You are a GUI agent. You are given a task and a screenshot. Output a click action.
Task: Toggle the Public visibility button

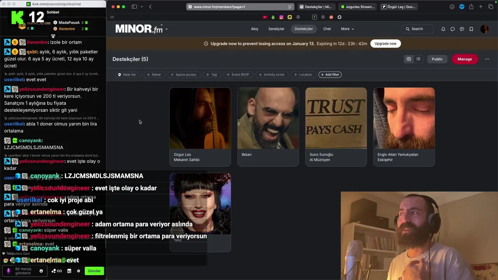[x=437, y=59]
